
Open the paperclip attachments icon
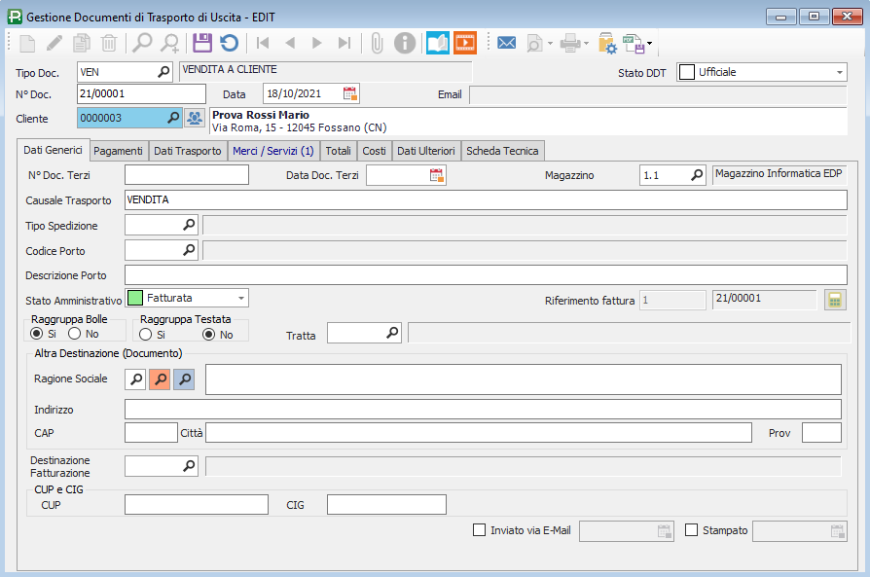[x=378, y=43]
